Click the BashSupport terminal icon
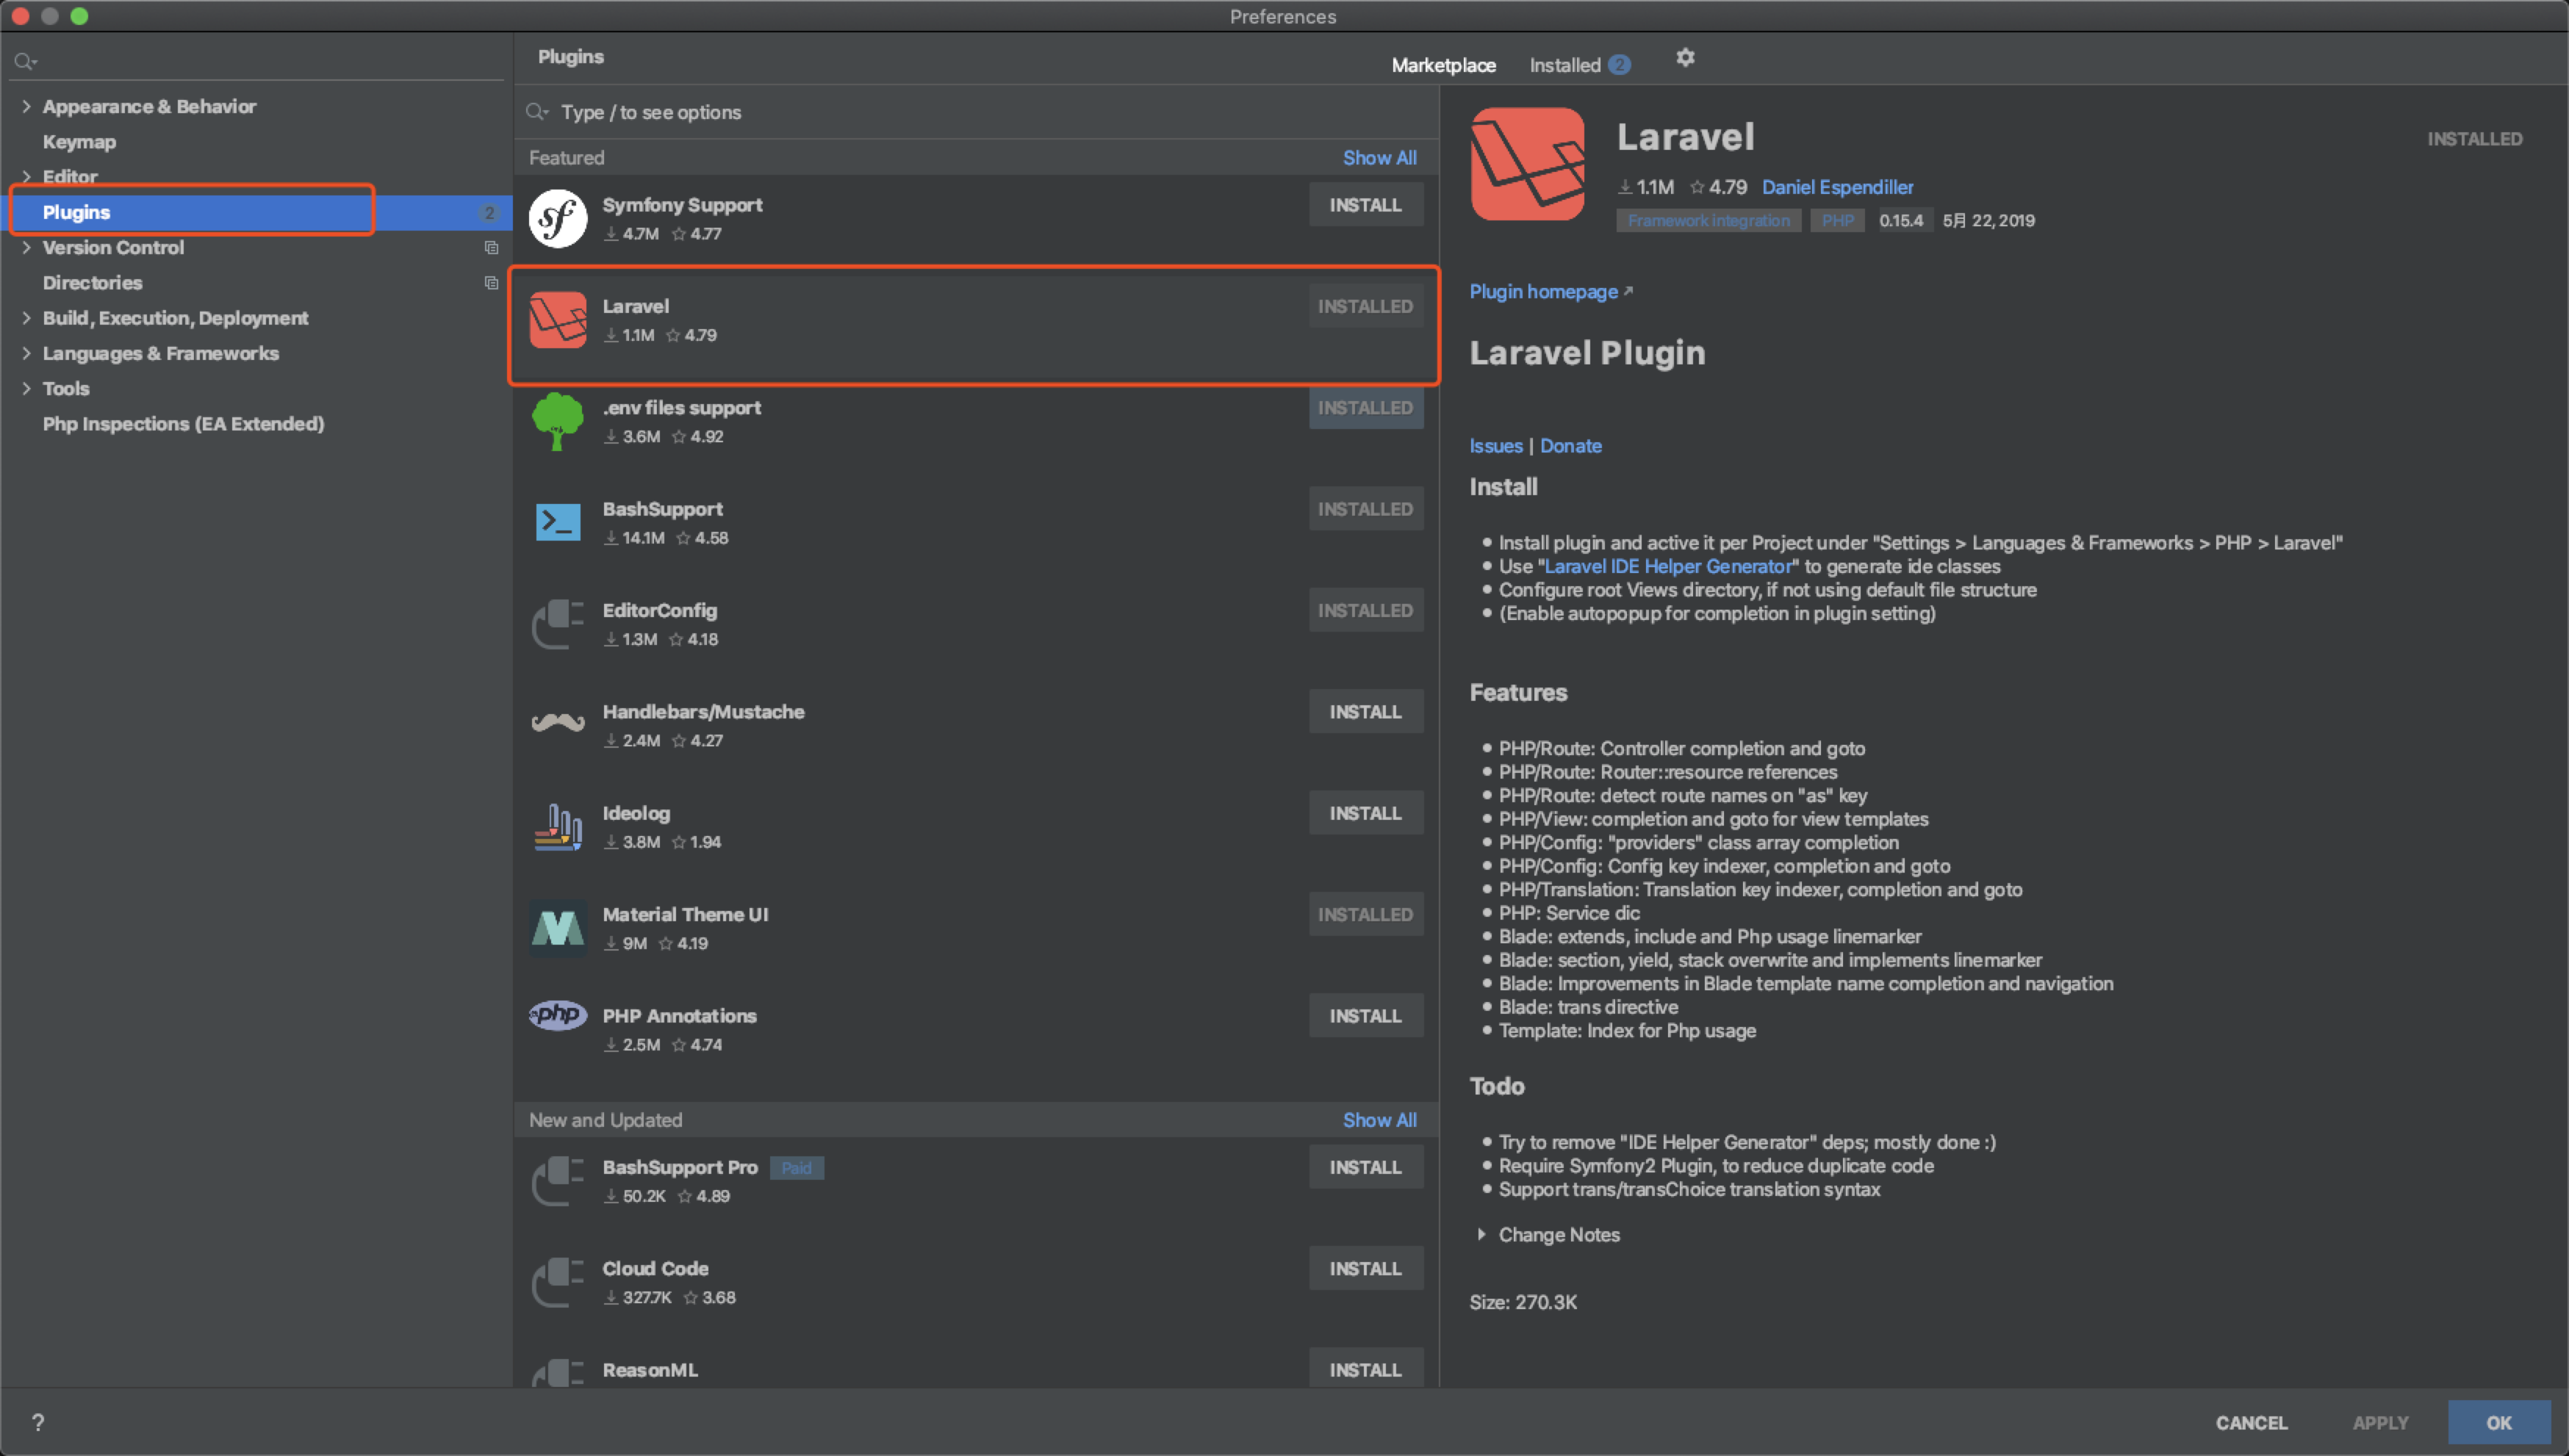This screenshot has width=2569, height=1456. pos(557,522)
